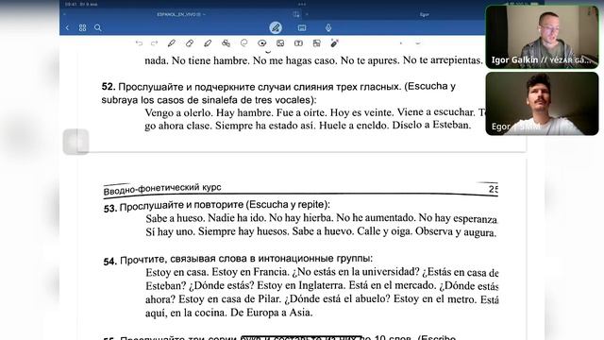Screen dimensions: 604x340
Task: Open Egor video thumbnail
Action: [542, 104]
